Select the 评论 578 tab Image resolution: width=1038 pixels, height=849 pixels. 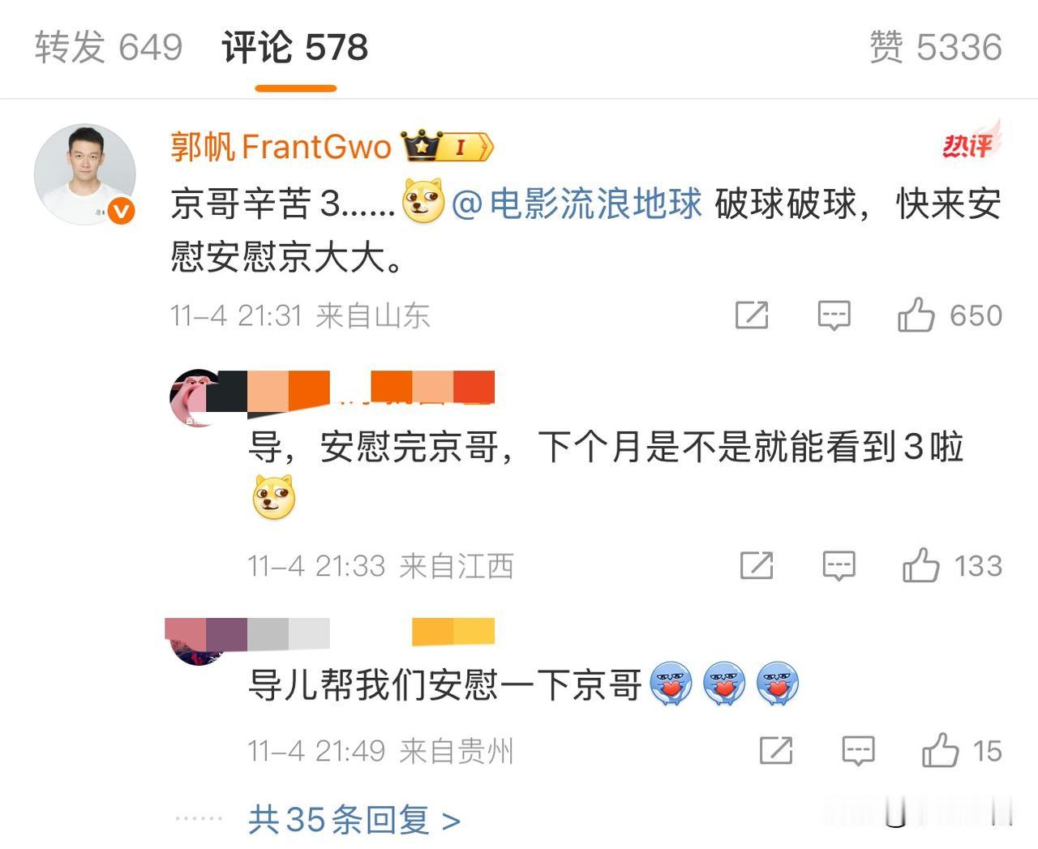295,47
